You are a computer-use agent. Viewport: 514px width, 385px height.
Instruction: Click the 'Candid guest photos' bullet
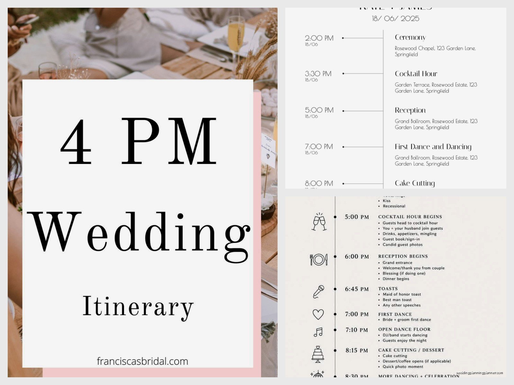point(403,245)
